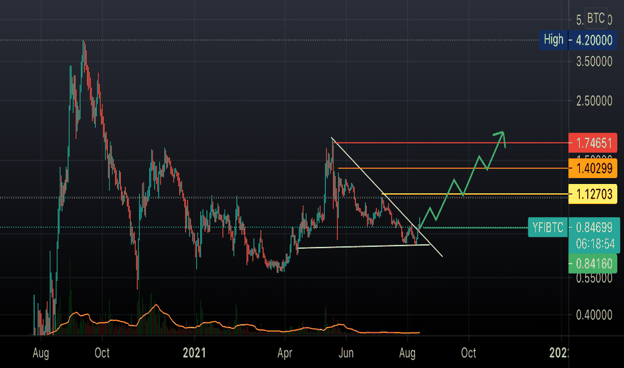
Task: Click the Aug label at axis start
Action: pos(41,353)
